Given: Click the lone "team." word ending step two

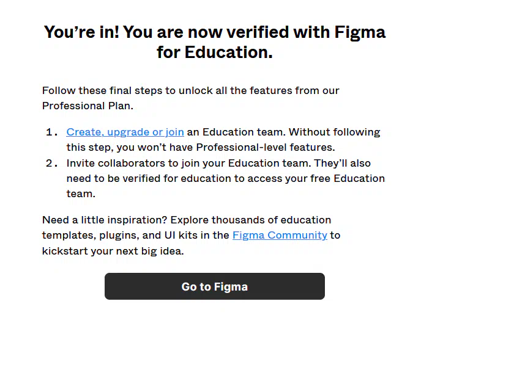Looking at the screenshot, I should [x=81, y=194].
